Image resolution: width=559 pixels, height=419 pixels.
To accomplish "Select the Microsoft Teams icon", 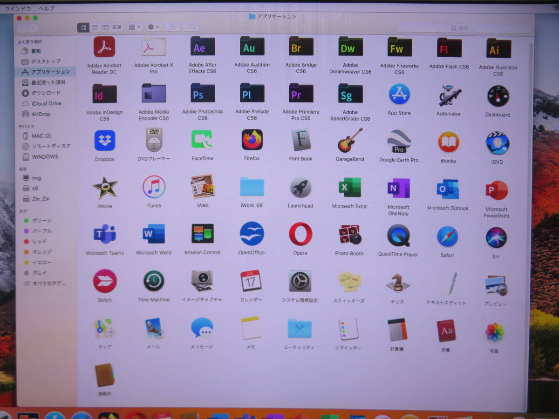I will (x=104, y=234).
